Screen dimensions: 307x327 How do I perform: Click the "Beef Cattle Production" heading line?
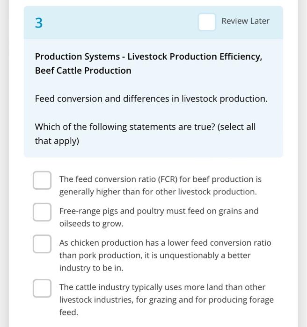pyautogui.click(x=83, y=71)
